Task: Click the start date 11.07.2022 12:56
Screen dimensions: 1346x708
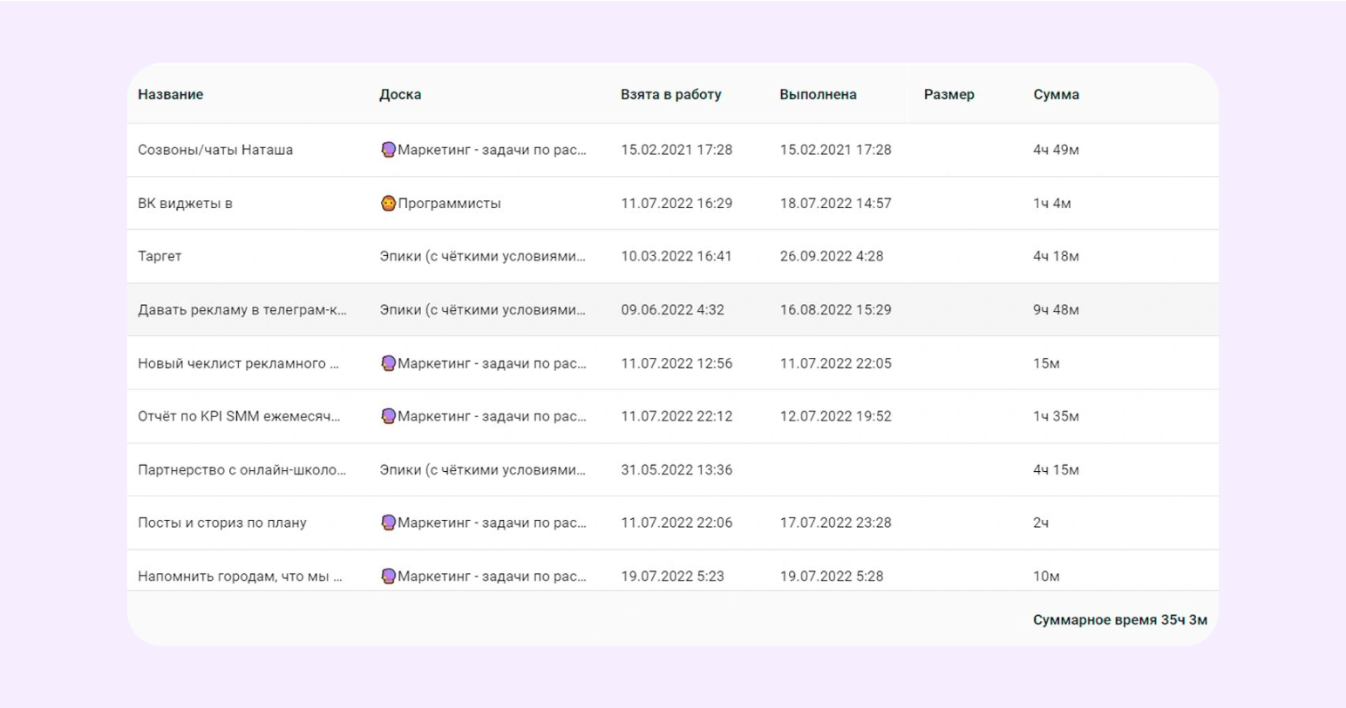Action: (x=676, y=363)
